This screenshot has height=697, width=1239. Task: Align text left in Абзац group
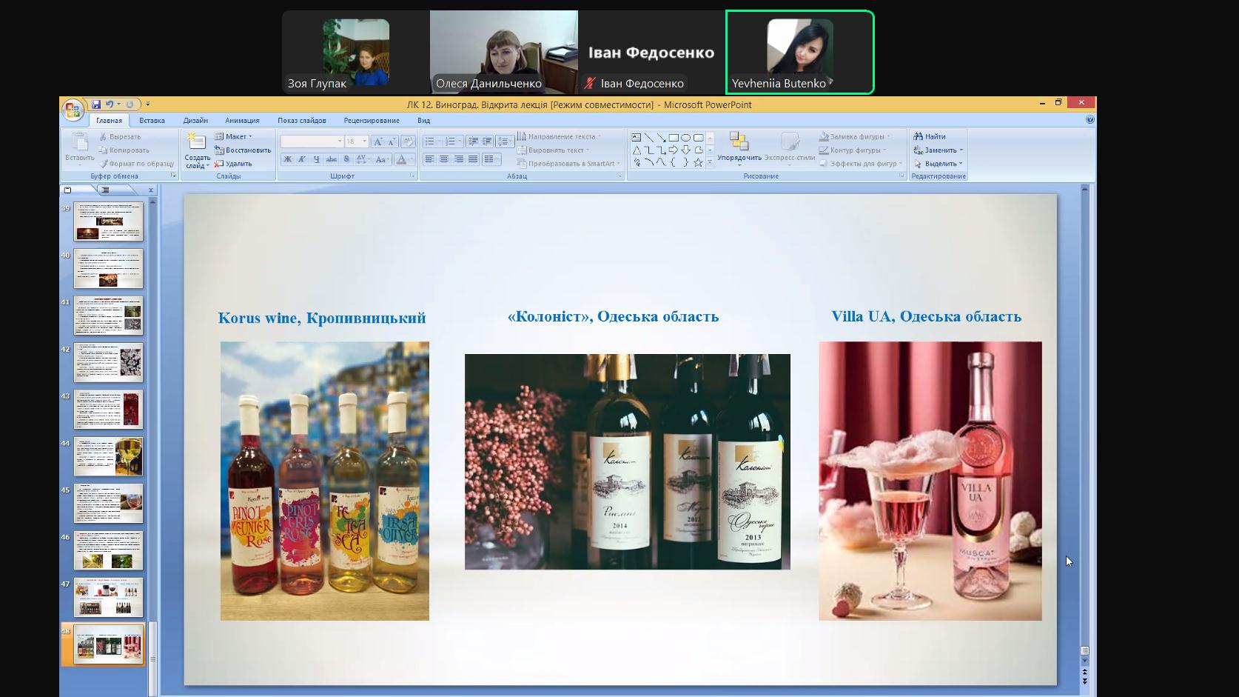point(429,159)
